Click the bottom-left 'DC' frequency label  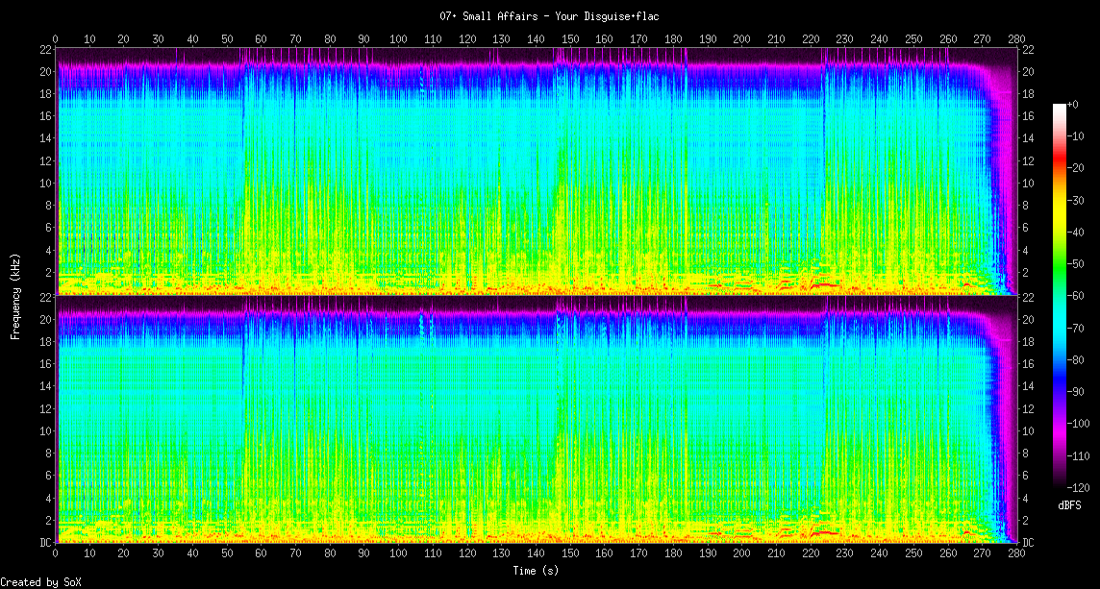(45, 543)
